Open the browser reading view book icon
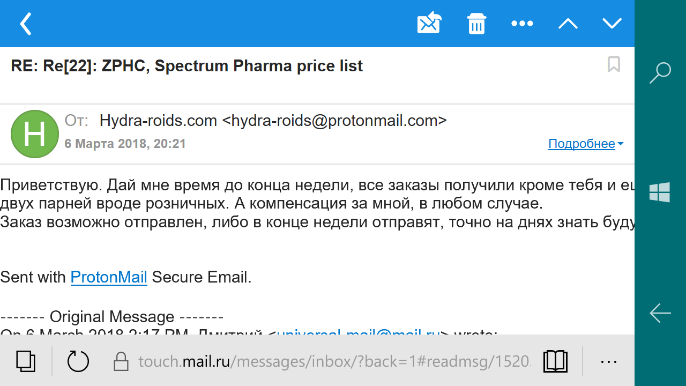The height and width of the screenshot is (386, 686). 555,361
